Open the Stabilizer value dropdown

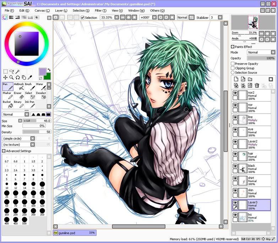[220, 17]
